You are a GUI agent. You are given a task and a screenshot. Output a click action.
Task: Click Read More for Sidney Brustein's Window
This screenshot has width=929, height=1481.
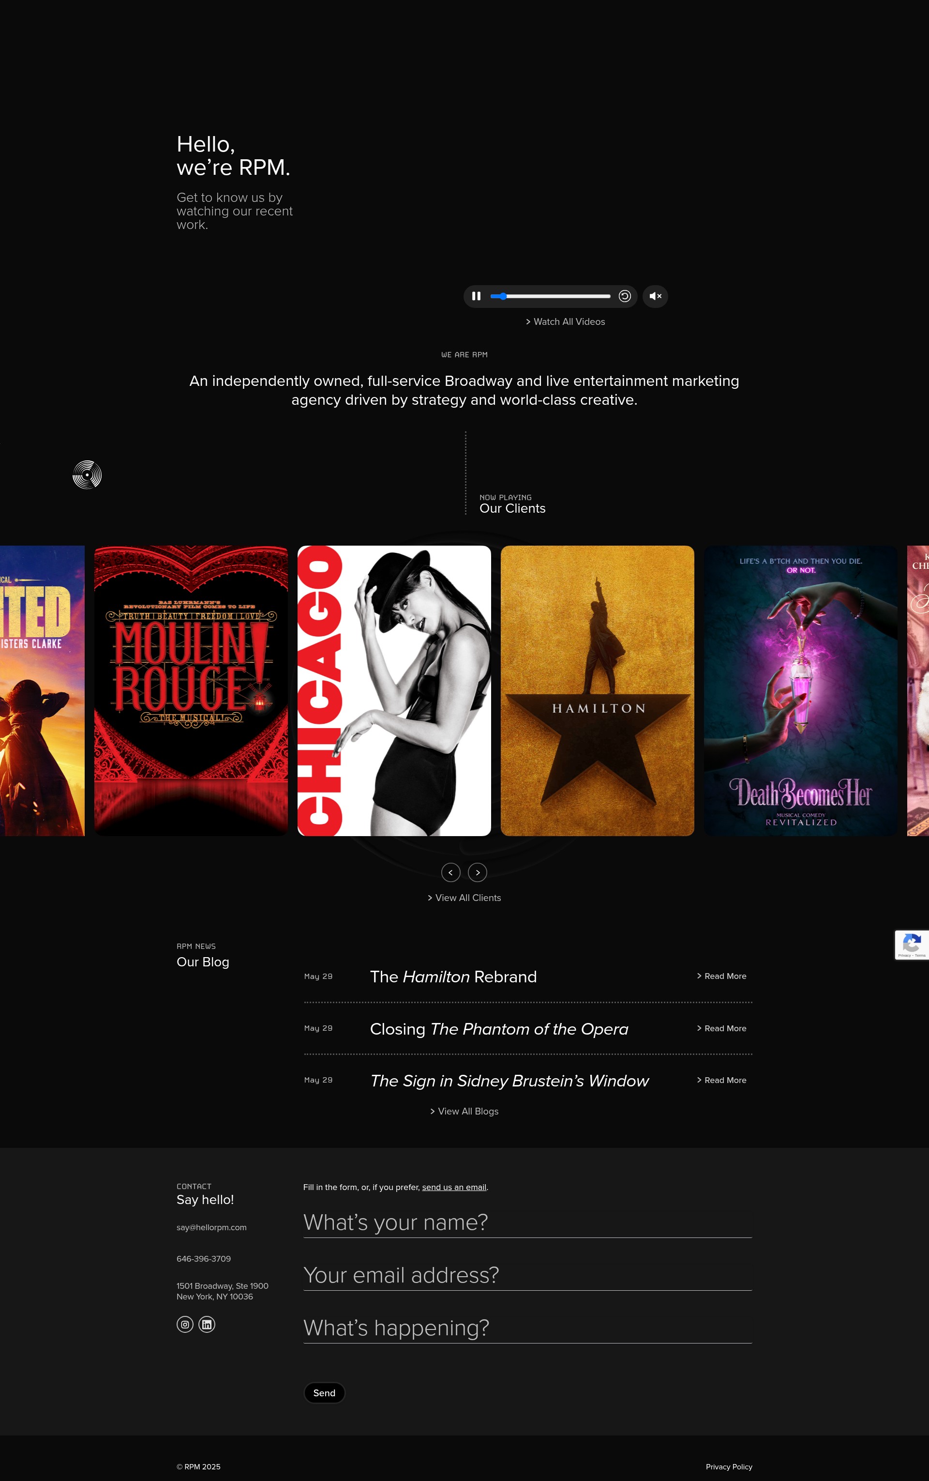pos(721,1080)
